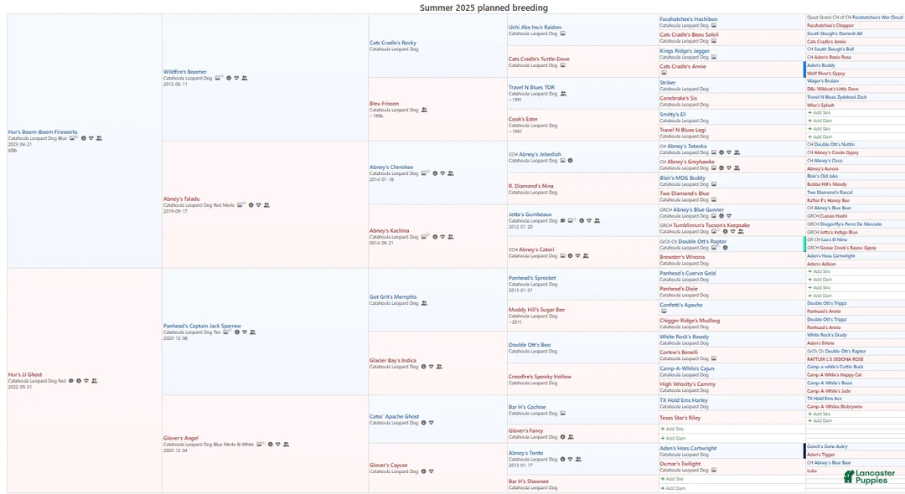The image size is (905, 494).
Task: View photos of Hur's Boom-Boom Fireworks
Action: (x=74, y=138)
